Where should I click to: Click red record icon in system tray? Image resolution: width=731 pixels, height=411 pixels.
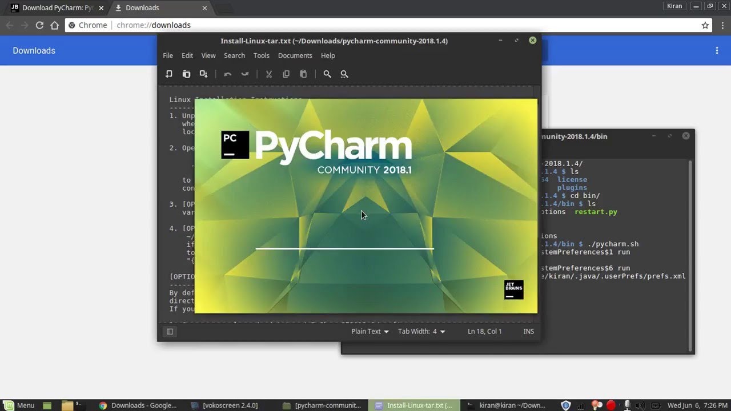(x=611, y=405)
